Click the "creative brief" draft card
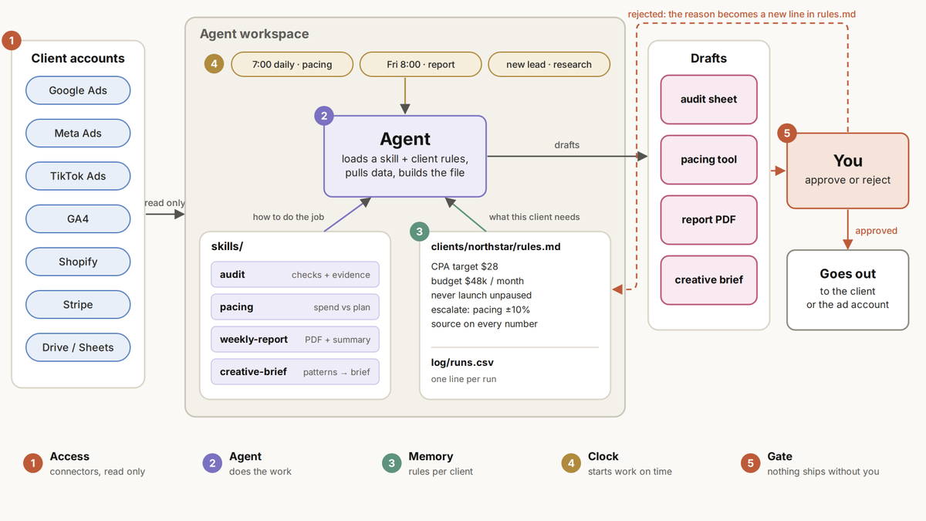The width and height of the screenshot is (926, 521). [708, 280]
